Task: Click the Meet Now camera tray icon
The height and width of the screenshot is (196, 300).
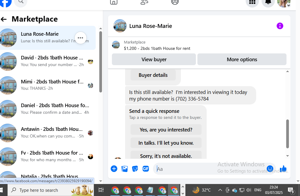Action: point(227,190)
